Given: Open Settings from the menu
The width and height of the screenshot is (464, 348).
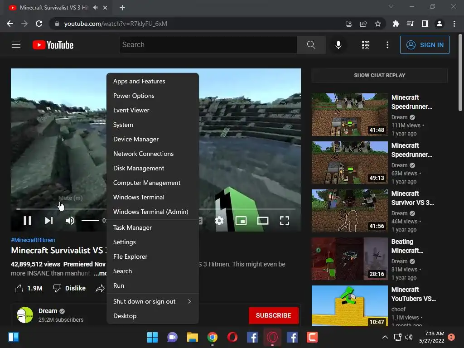Looking at the screenshot, I should coord(152,242).
